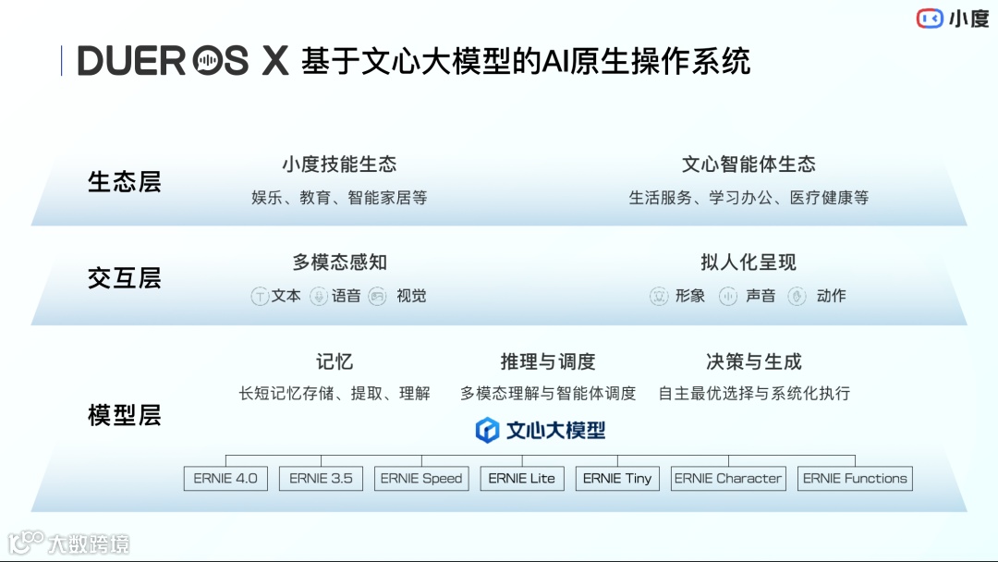
Task: Click the 长短记忆存储、提取、理解 text
Action: click(x=335, y=394)
